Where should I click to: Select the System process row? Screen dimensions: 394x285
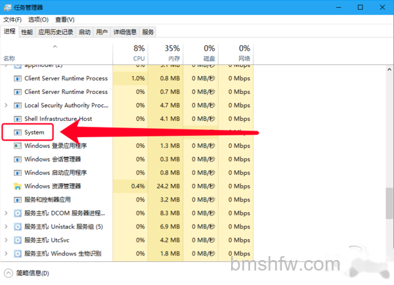coord(127,132)
